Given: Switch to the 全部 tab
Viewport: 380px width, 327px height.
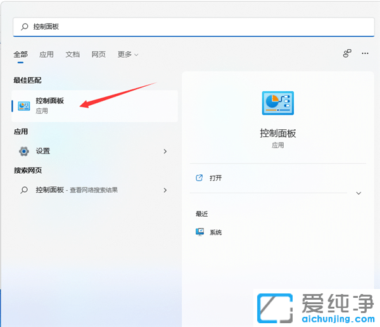Looking at the screenshot, I should pyautogui.click(x=21, y=54).
